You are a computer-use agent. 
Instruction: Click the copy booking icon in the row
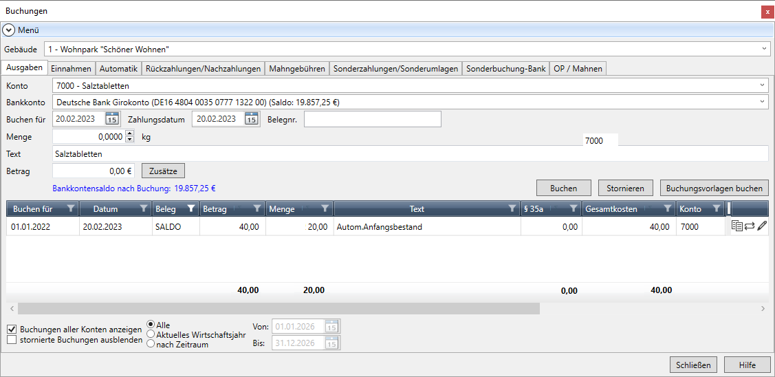click(x=737, y=226)
